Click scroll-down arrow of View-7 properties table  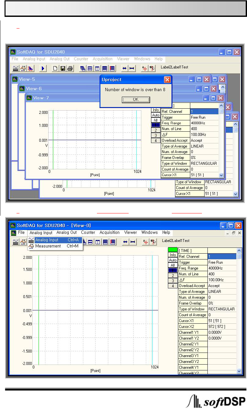click(x=221, y=175)
